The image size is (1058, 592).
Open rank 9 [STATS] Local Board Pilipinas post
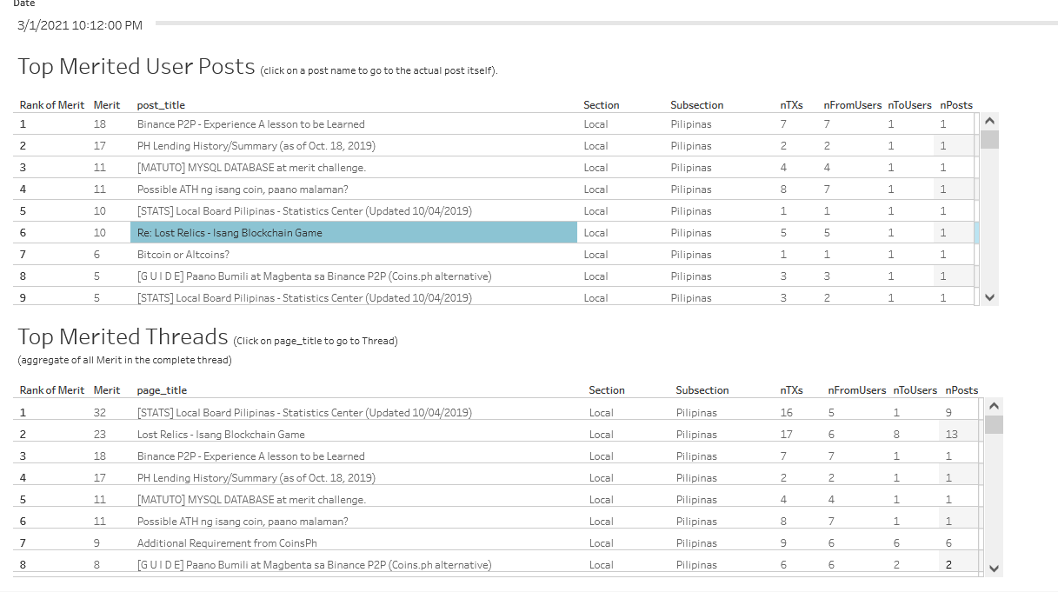tap(304, 297)
